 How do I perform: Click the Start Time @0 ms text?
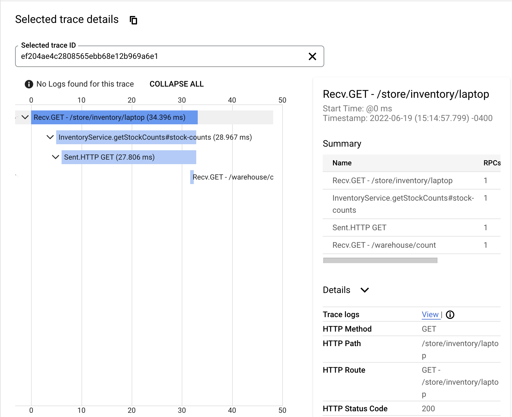[357, 109]
